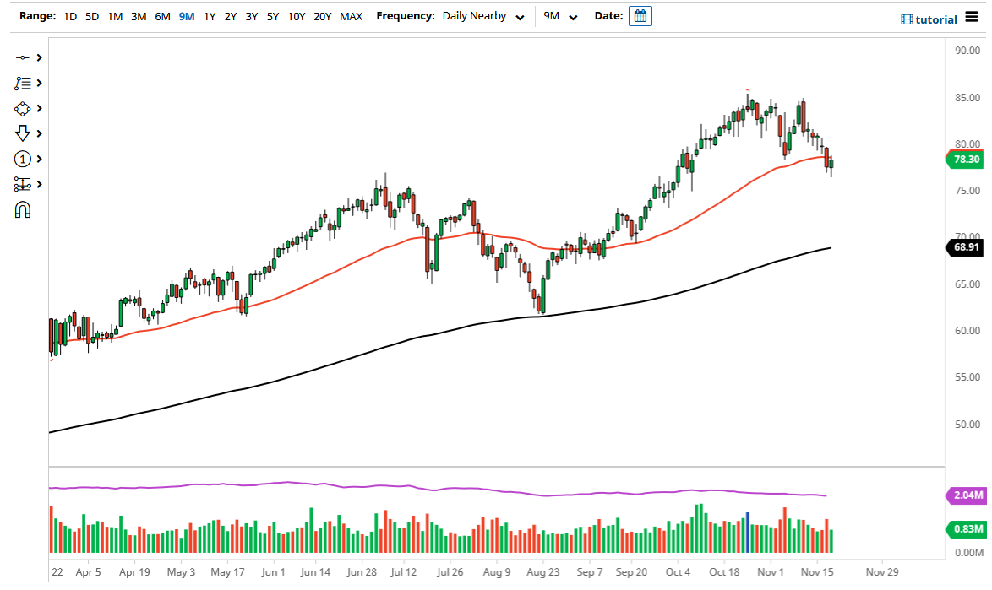Select the 1Y range
The image size is (992, 590).
[210, 15]
